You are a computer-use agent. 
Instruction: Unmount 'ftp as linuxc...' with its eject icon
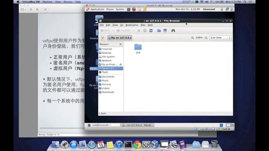point(121,65)
